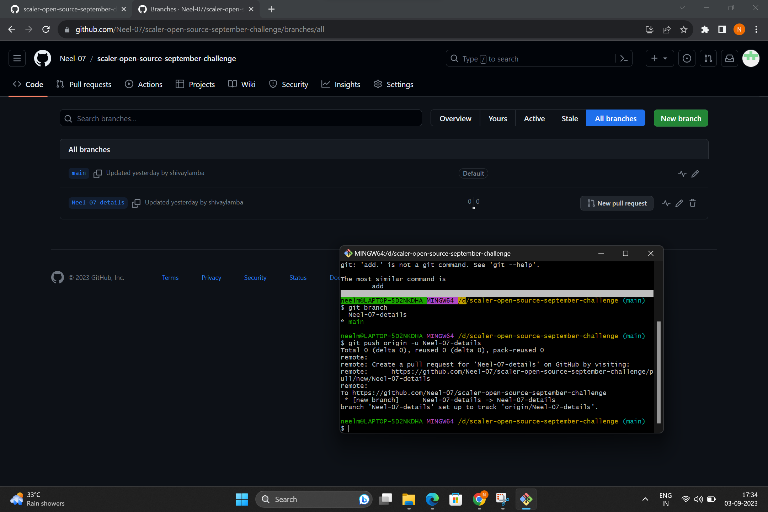Switch to the Actions tab
This screenshot has width=768, height=512.
pos(144,84)
